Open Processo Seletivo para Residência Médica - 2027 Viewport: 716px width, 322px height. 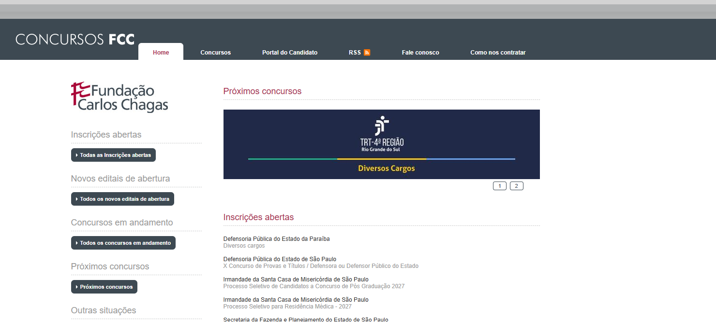coord(287,307)
